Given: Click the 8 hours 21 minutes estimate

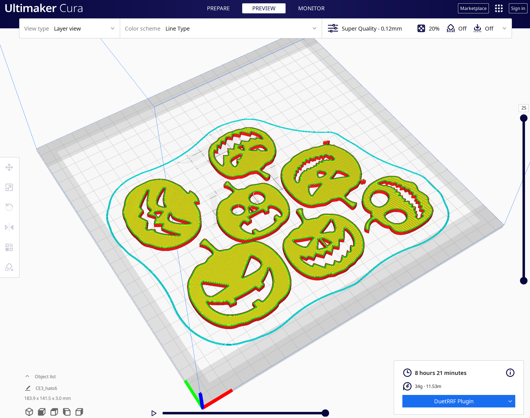Looking at the screenshot, I should point(440,373).
